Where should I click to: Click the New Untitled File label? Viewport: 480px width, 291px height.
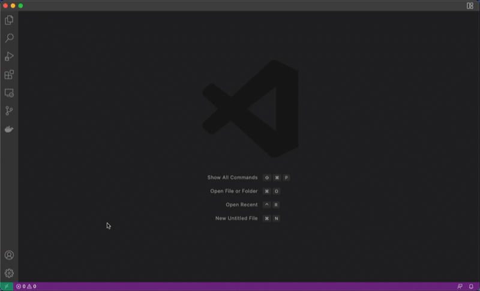coord(236,218)
